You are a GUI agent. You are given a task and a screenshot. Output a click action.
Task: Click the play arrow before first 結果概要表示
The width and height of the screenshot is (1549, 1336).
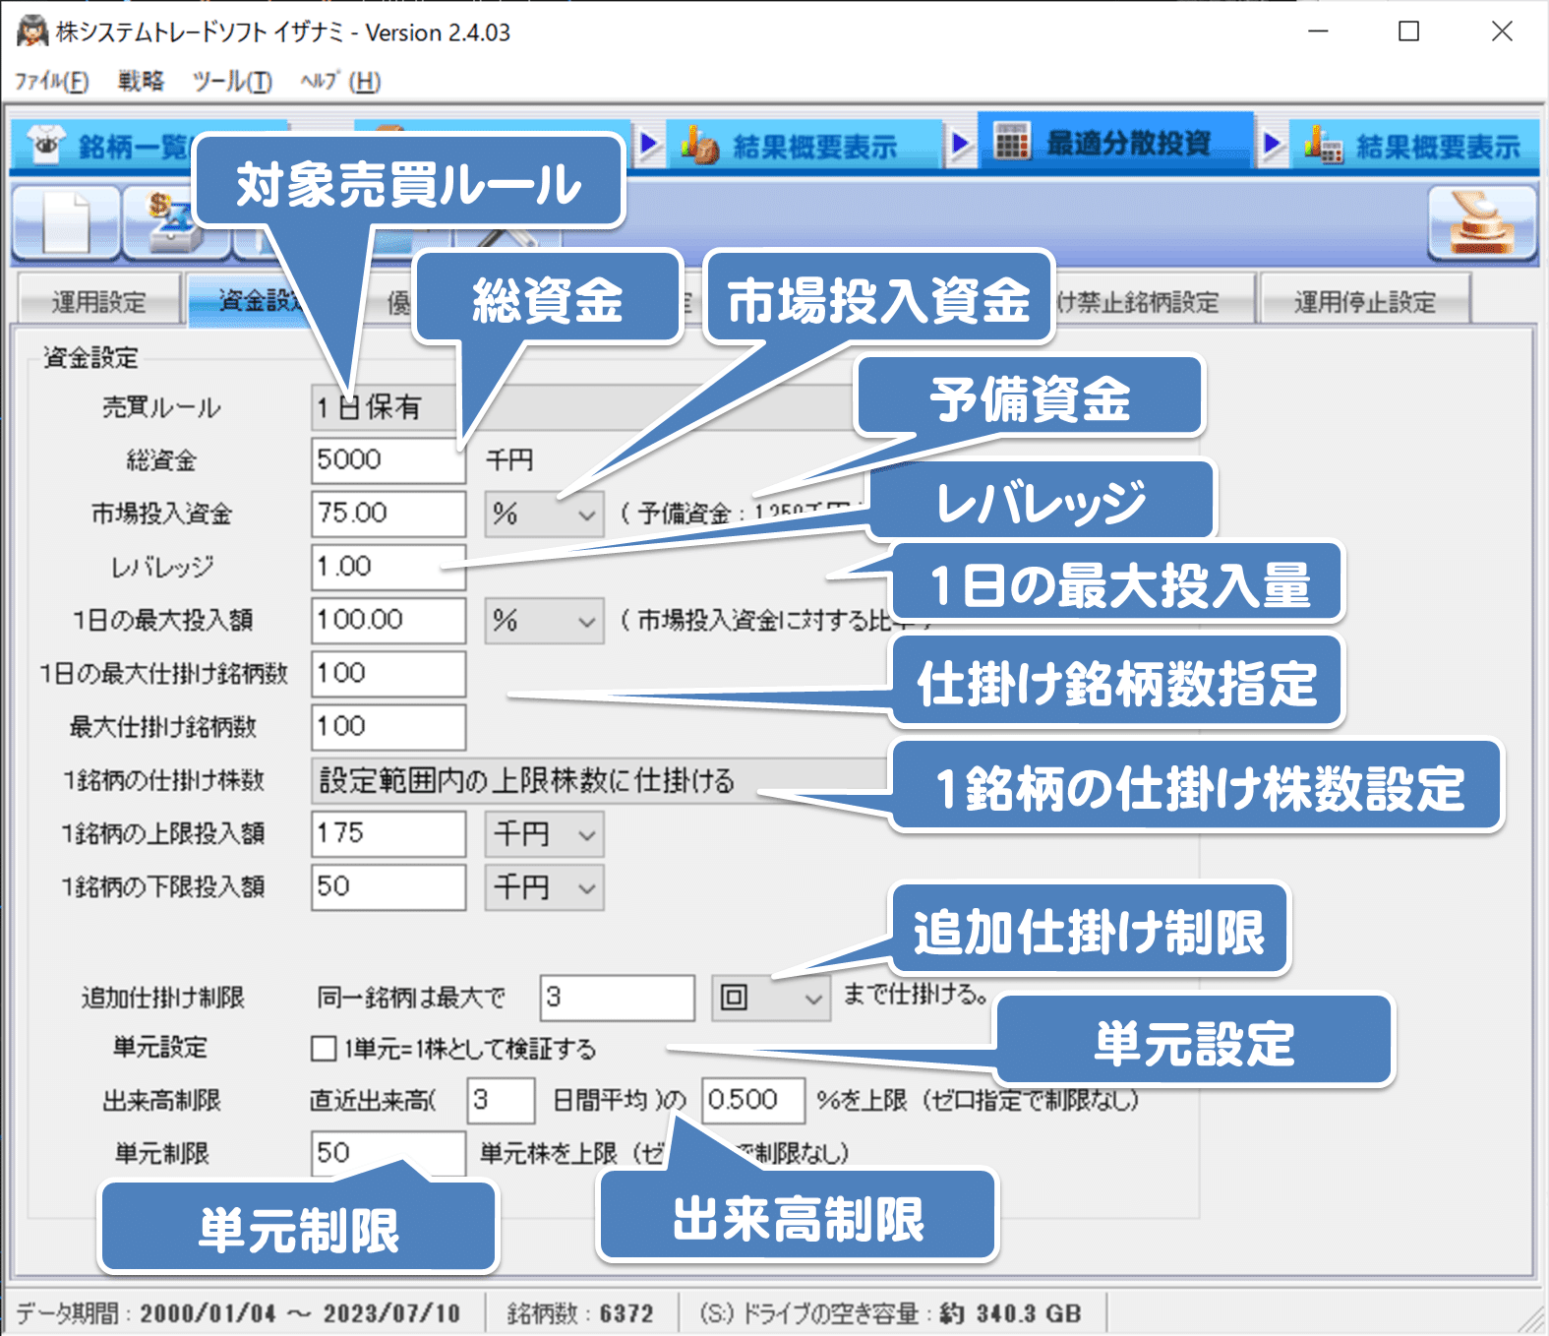click(x=649, y=146)
